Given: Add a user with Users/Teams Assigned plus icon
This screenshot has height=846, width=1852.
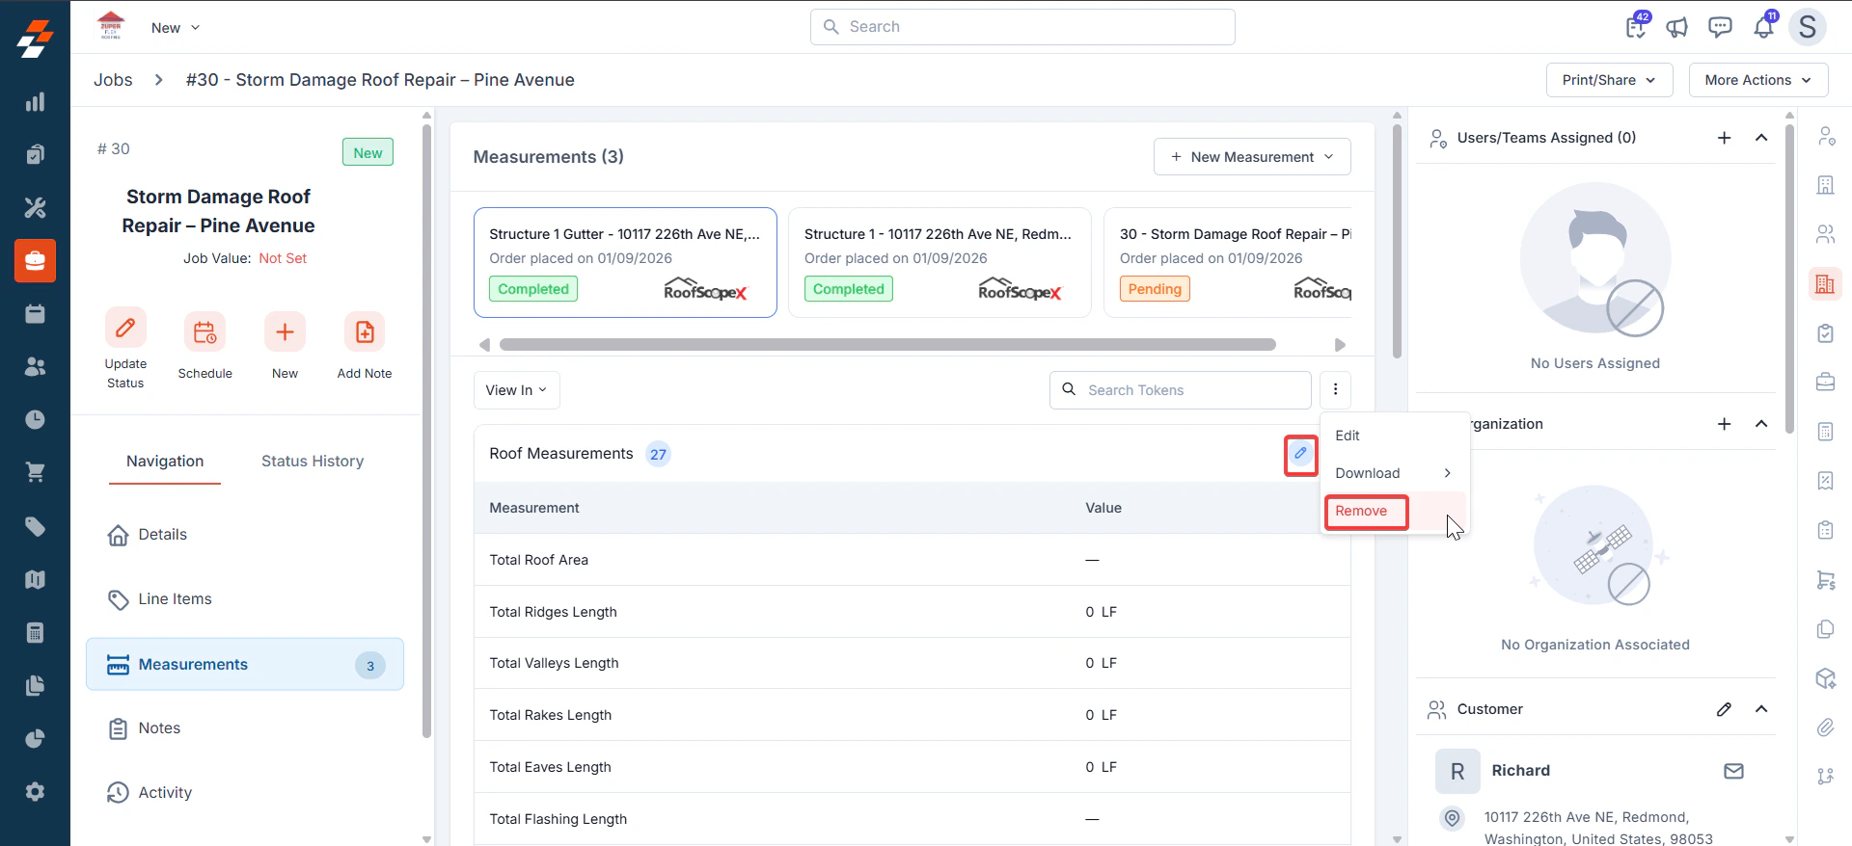Looking at the screenshot, I should click(1724, 138).
